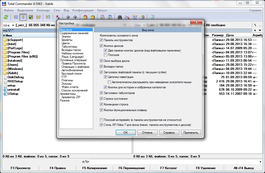This screenshot has height=173, width=265.
Task: Uncheck the 'Панель инструментов' checkbox
Action: coord(101,40)
